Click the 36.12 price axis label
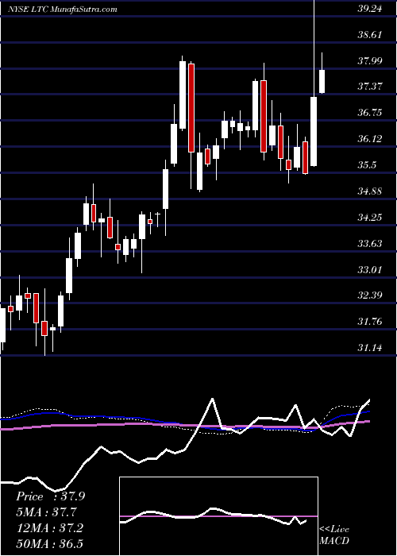397x556 pixels. click(x=370, y=139)
